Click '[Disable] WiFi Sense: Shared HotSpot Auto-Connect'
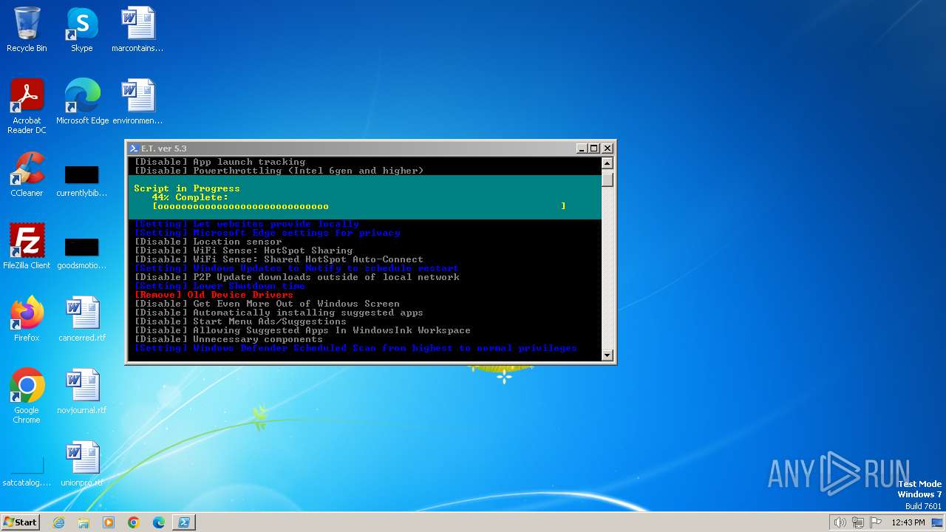Screen dimensions: 946x532 [279, 259]
